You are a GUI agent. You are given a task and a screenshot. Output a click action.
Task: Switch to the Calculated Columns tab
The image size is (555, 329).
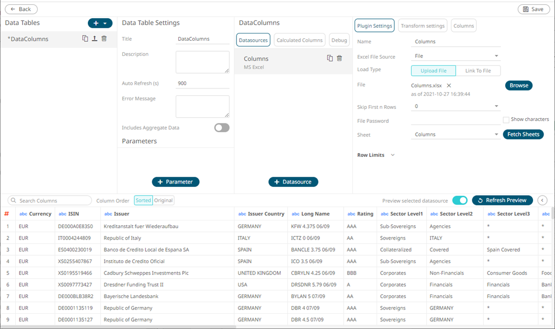(x=299, y=40)
